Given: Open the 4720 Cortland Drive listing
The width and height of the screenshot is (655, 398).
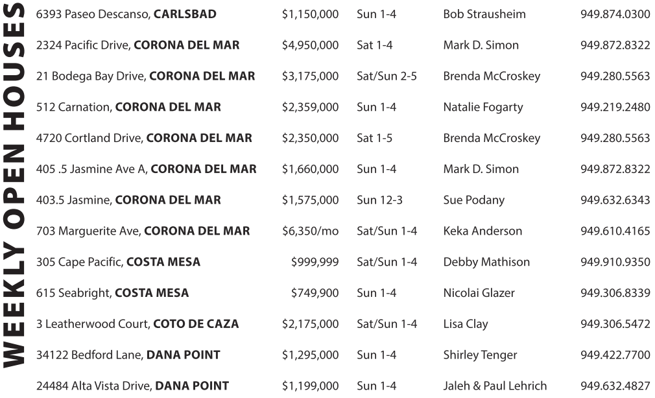Looking at the screenshot, I should [x=144, y=138].
